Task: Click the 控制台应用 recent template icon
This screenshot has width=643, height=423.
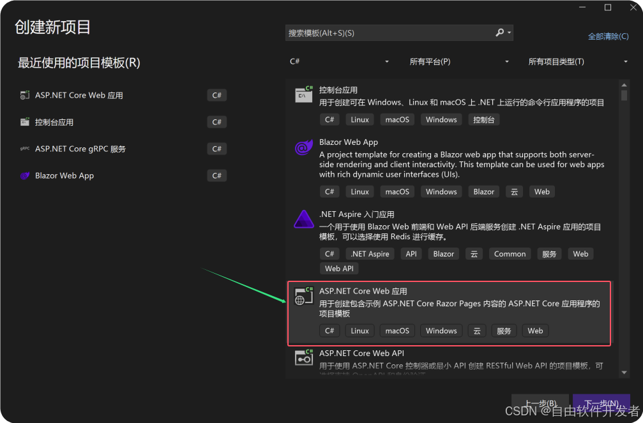Action: (25, 122)
